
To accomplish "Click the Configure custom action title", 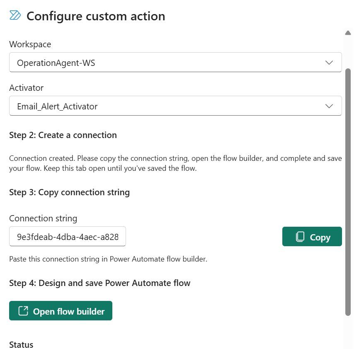I will 96,16.
